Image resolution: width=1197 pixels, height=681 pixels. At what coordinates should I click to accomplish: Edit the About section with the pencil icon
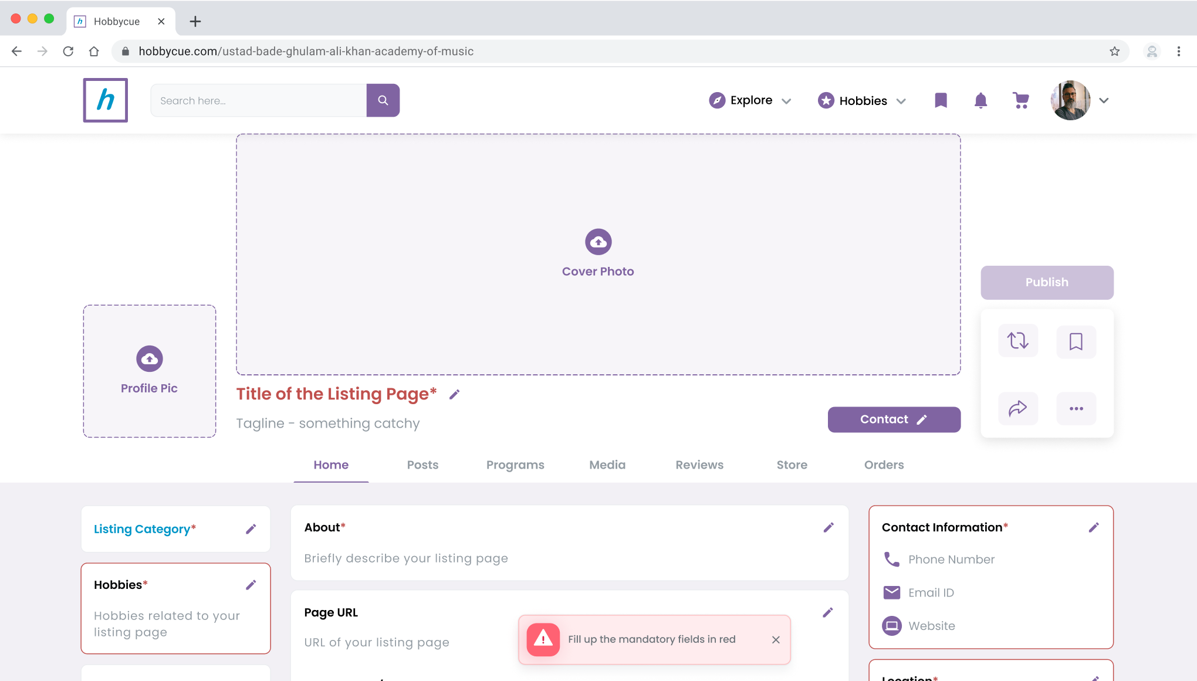828,527
